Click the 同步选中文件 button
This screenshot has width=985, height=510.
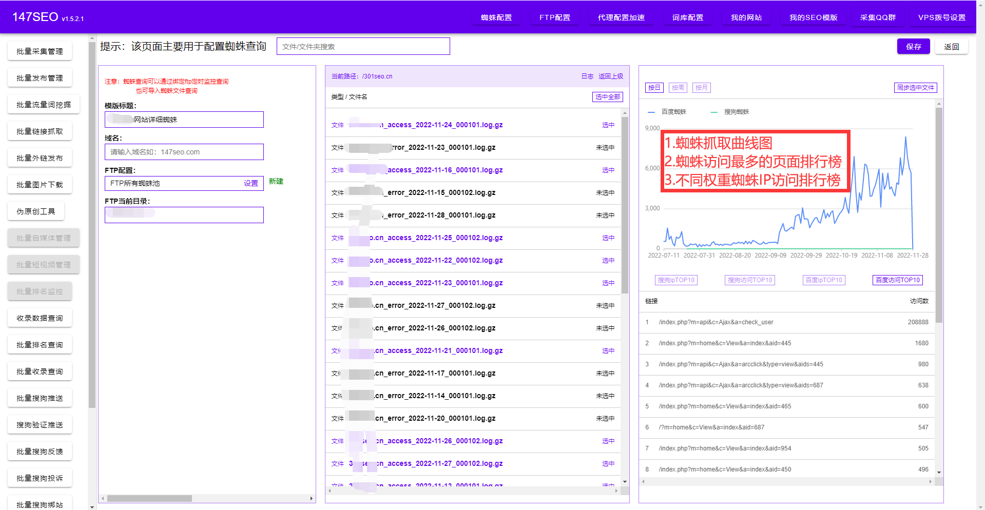[x=915, y=88]
